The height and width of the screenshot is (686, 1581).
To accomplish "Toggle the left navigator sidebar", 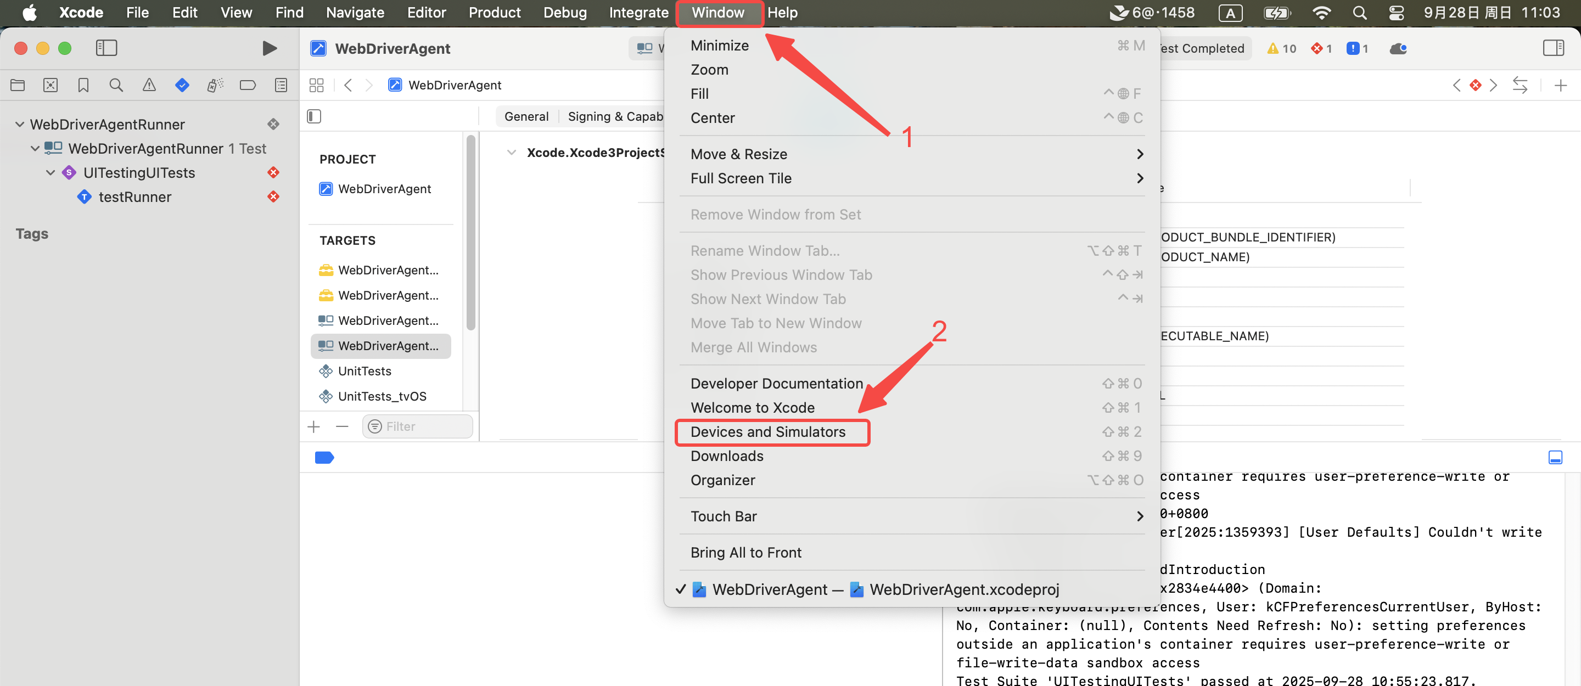I will pos(106,48).
